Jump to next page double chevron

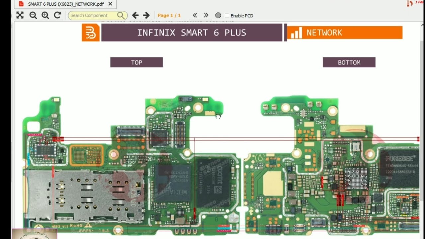(x=206, y=15)
